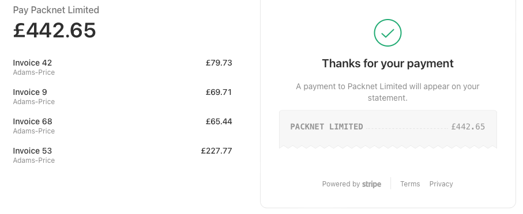Click the £69.71 price for Invoice 9
This screenshot has width=523, height=214.
pyautogui.click(x=219, y=92)
